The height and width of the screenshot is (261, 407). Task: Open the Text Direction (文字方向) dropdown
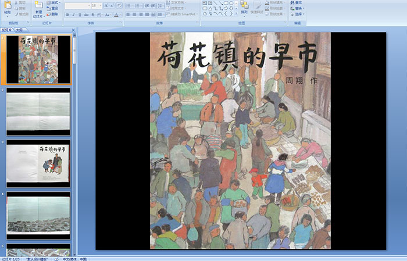tap(176, 2)
